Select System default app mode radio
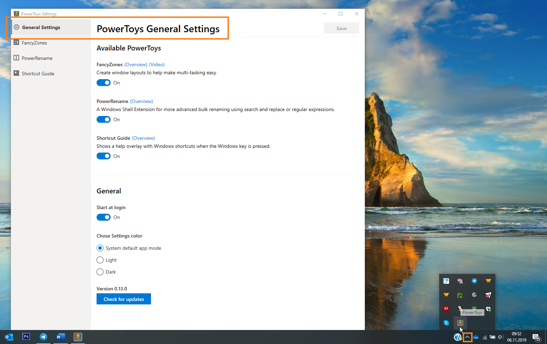The height and width of the screenshot is (344, 547). coord(100,248)
